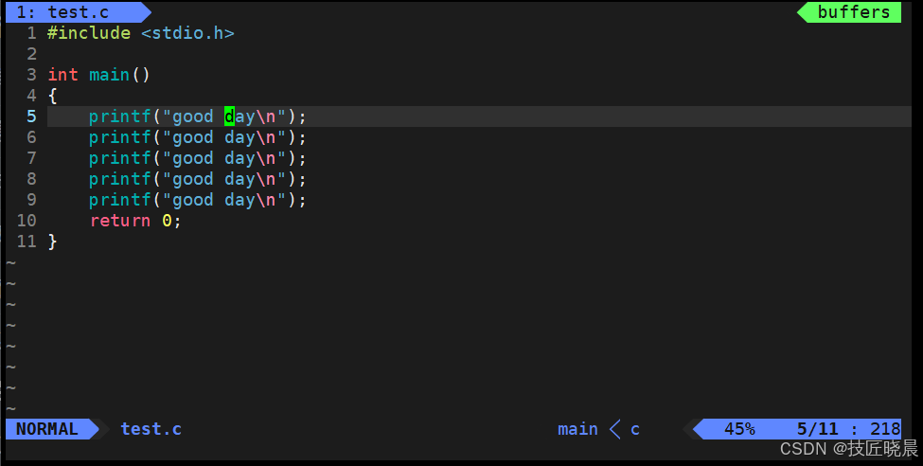Click the 5/11 line counter

coord(817,429)
